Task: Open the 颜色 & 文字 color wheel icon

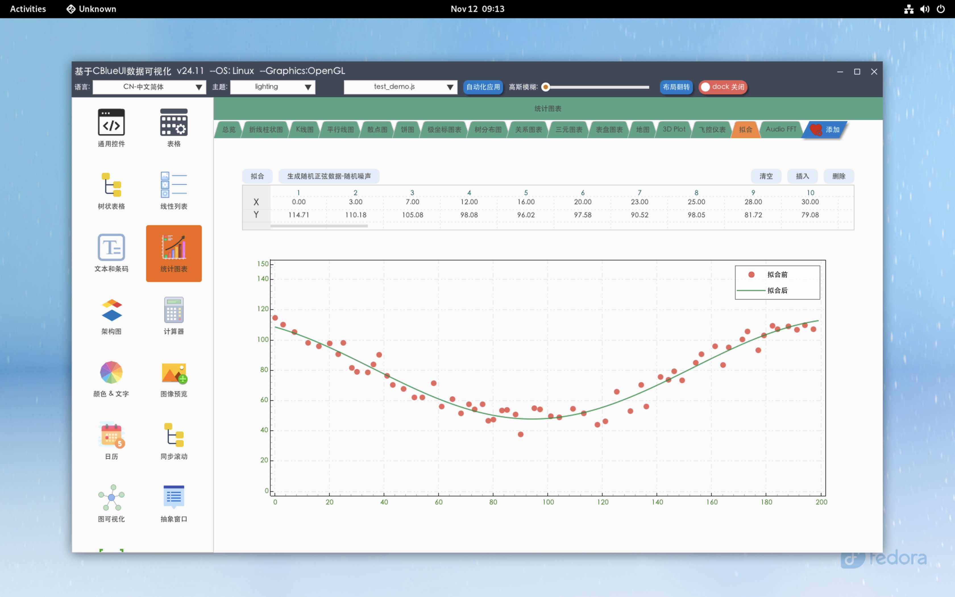Action: (x=111, y=372)
